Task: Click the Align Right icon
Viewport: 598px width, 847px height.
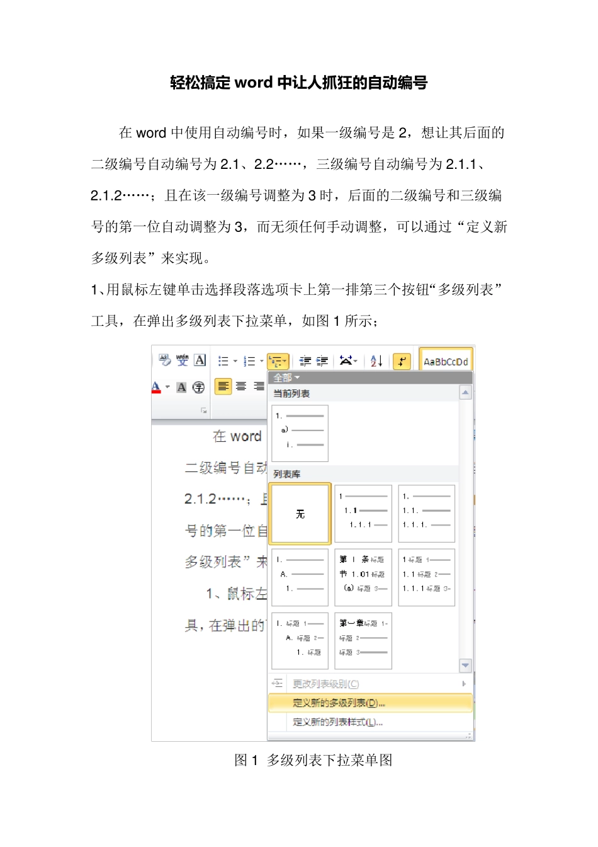Action: 259,386
